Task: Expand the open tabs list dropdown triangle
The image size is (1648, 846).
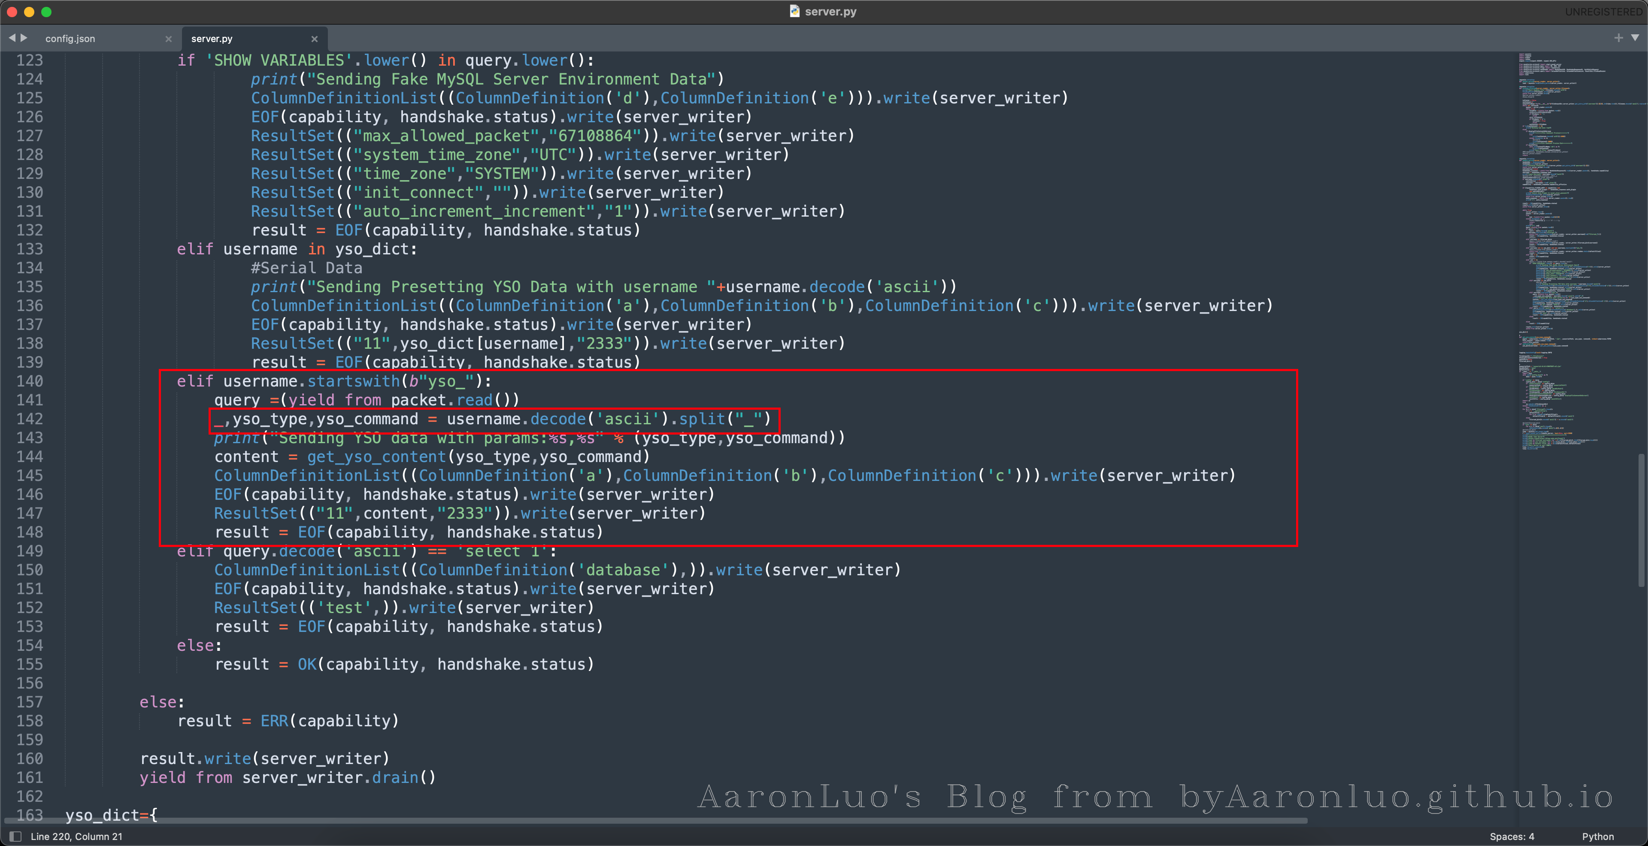Action: (x=1635, y=38)
